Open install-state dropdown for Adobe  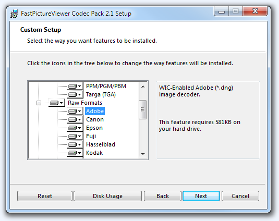(x=75, y=111)
